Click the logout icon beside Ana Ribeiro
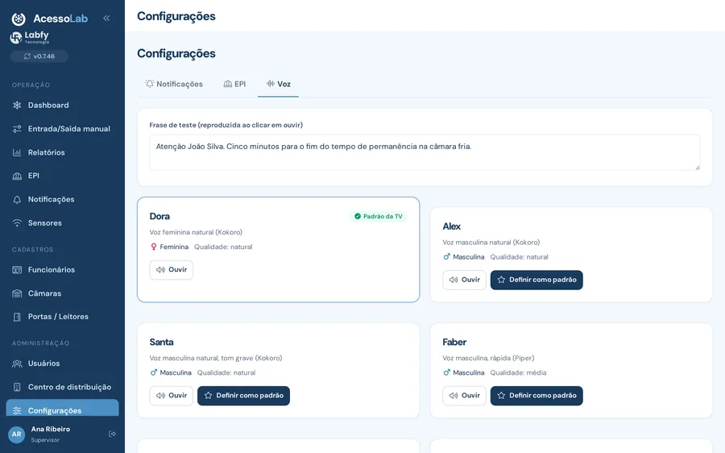Screen dimensions: 725x453 click(x=112, y=434)
